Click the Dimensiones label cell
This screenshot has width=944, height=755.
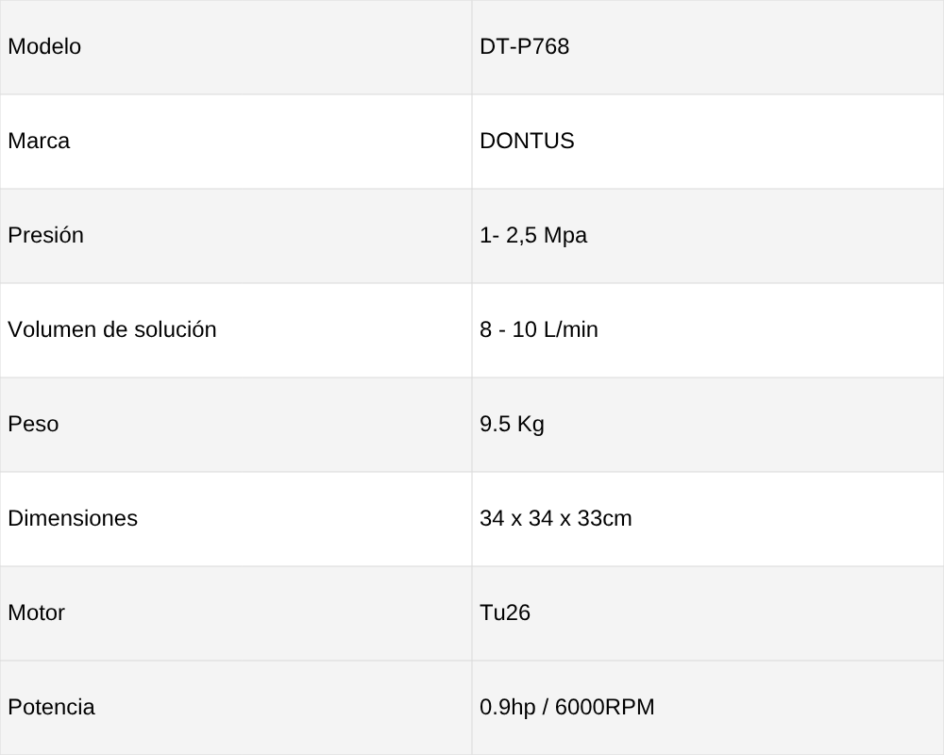tap(236, 519)
